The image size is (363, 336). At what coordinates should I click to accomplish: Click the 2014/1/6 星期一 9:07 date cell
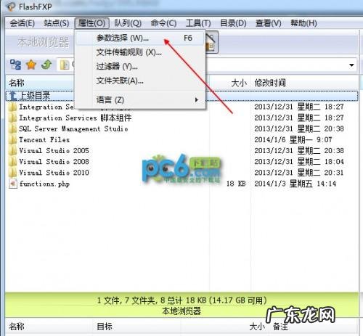click(x=293, y=140)
